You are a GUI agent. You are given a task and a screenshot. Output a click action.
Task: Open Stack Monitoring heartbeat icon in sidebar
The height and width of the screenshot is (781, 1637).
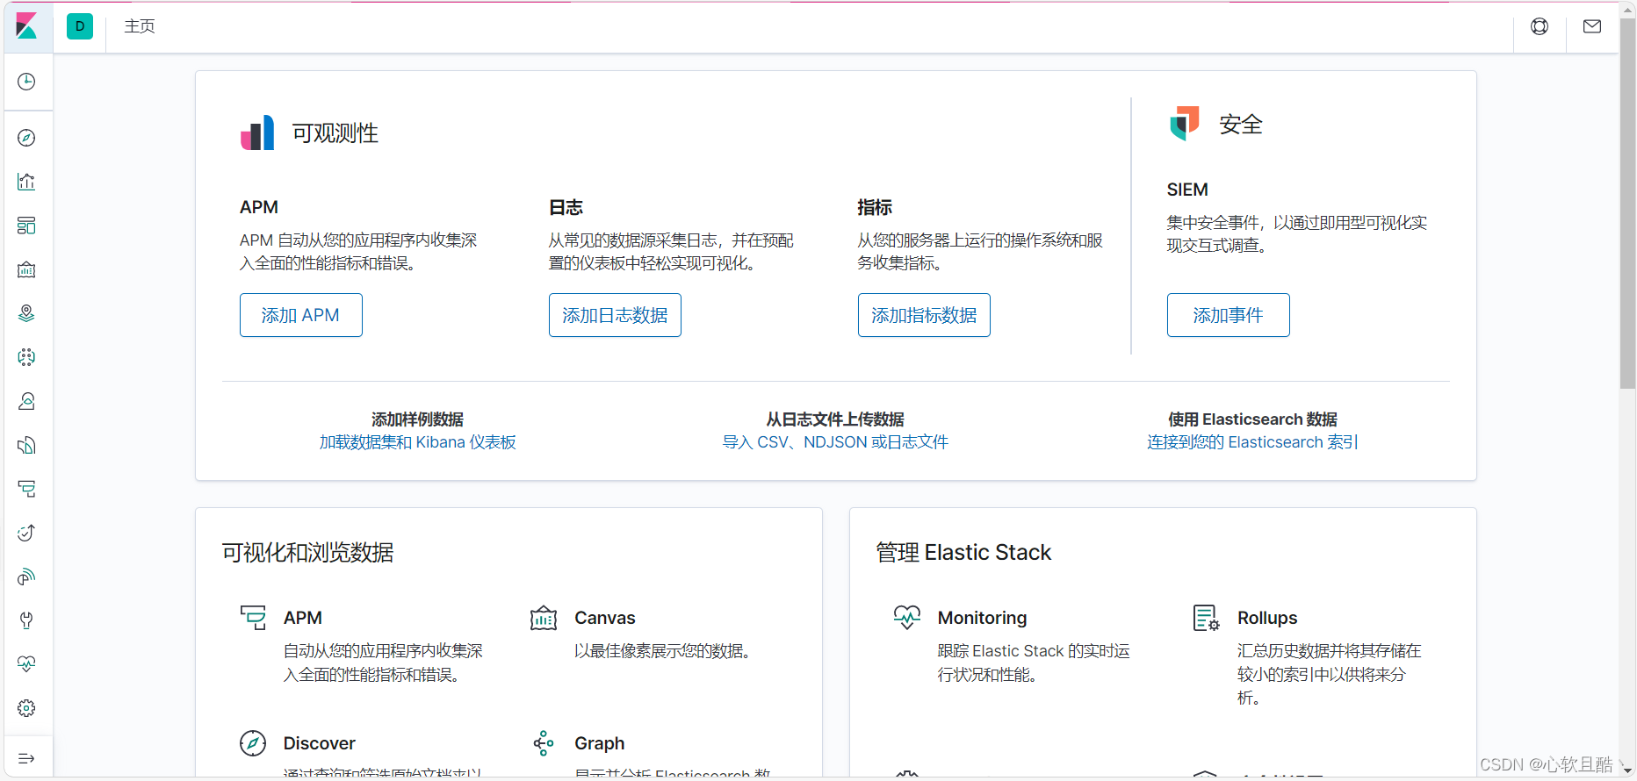26,664
